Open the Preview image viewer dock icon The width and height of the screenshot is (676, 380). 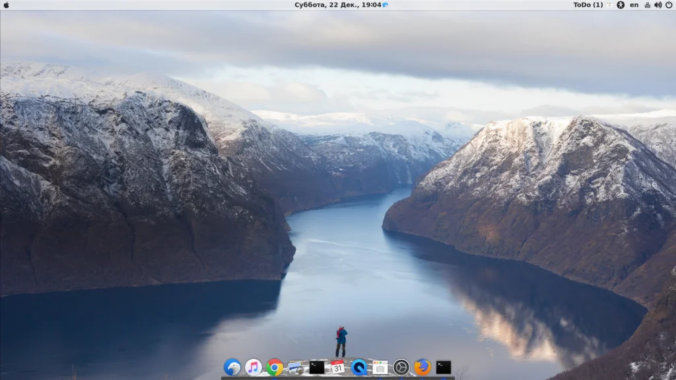click(x=295, y=367)
